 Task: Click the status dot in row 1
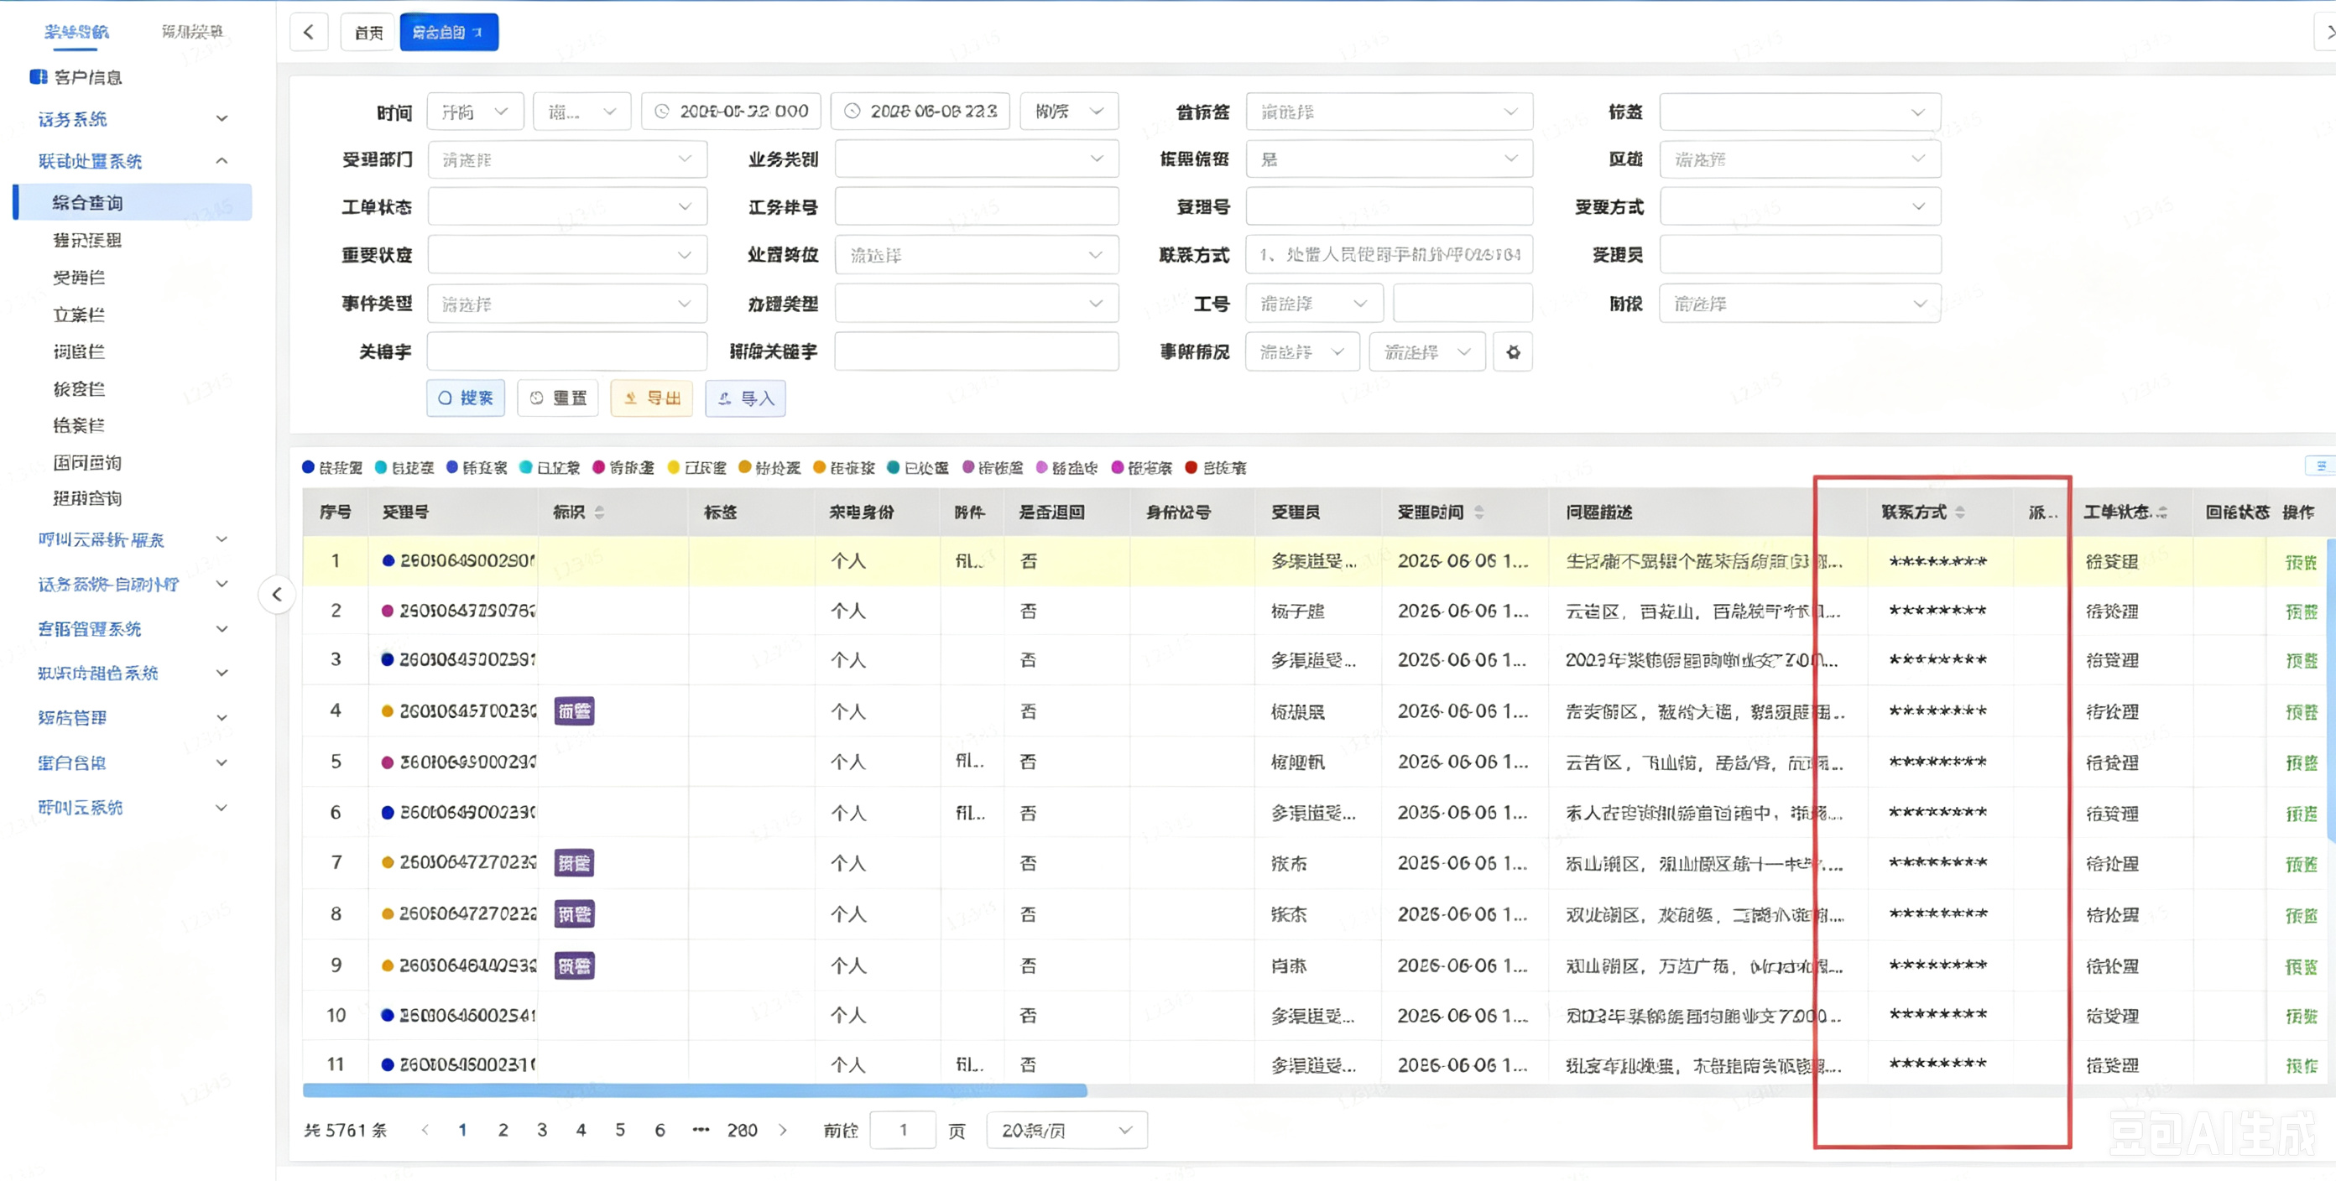tap(388, 561)
